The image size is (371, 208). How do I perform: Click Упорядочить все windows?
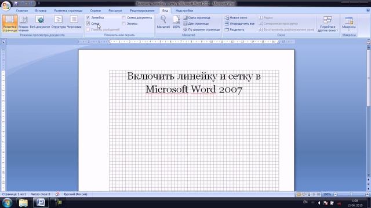coord(239,24)
